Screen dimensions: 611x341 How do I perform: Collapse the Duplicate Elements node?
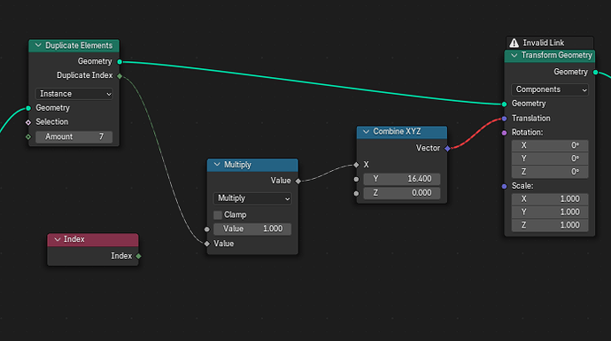(x=38, y=45)
